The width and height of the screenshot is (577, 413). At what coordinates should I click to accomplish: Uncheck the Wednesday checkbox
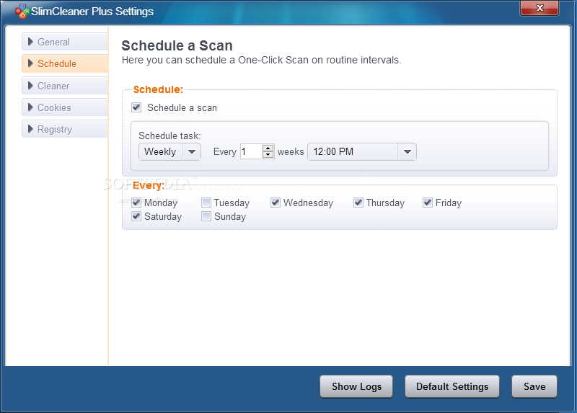click(276, 203)
